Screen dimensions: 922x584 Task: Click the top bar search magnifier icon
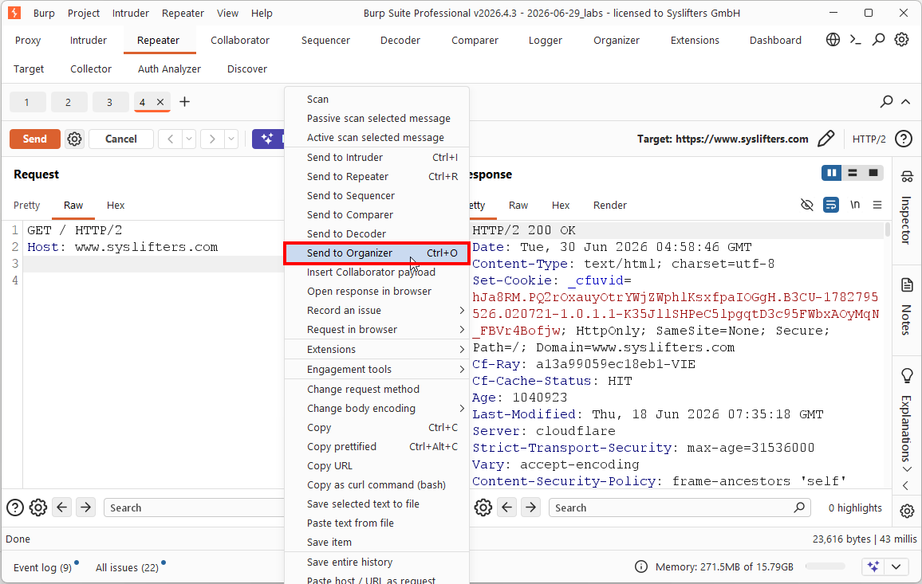pos(878,39)
